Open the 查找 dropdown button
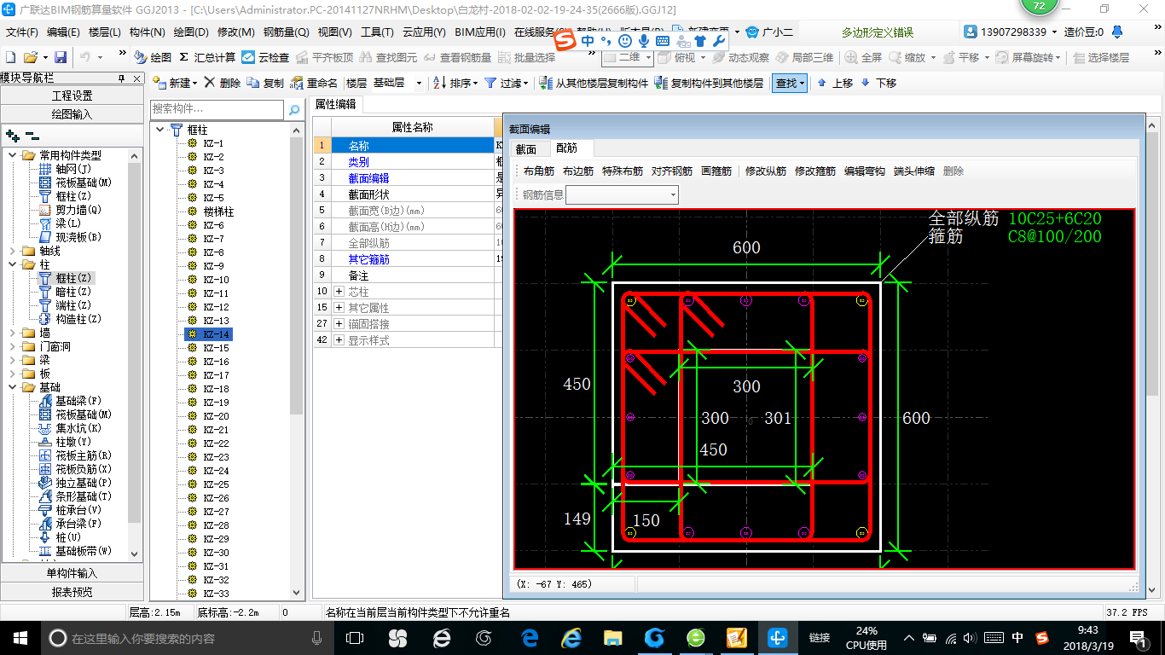The image size is (1165, 655). click(x=790, y=83)
